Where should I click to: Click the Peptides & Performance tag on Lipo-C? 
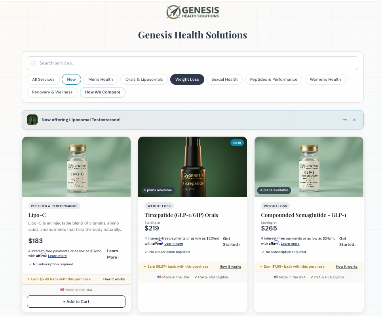54,206
